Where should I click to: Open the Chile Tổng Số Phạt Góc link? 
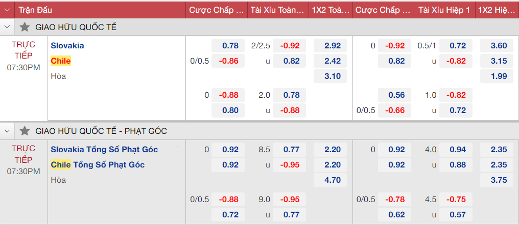click(98, 164)
